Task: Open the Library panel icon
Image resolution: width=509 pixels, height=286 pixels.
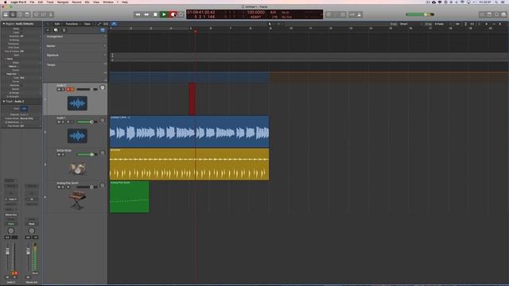Action: point(6,14)
